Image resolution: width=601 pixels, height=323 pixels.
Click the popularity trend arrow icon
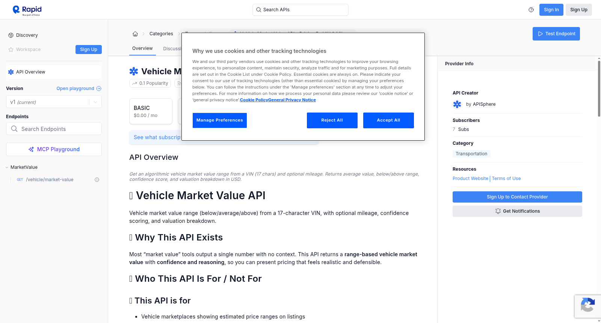pyautogui.click(x=134, y=83)
